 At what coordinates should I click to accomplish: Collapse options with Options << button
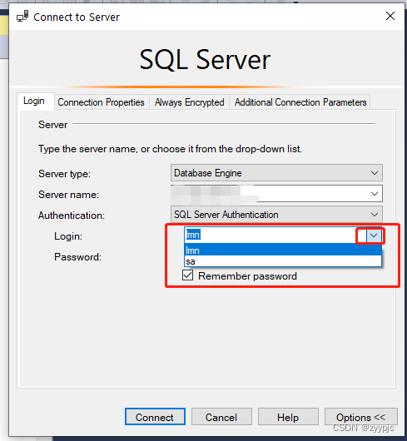pyautogui.click(x=361, y=417)
